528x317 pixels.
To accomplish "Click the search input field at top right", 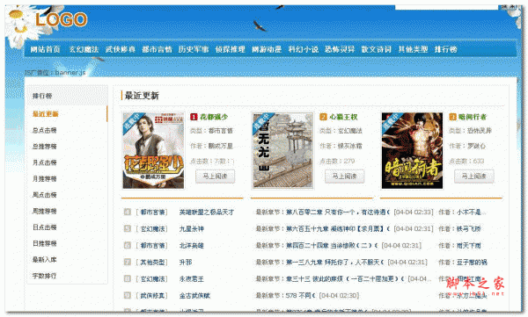I will tap(446, 7).
